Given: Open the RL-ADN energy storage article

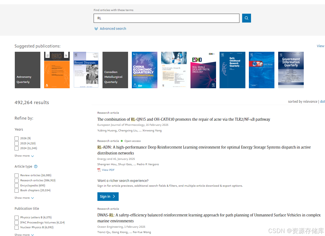Looking at the screenshot, I should pyautogui.click(x=204, y=150).
